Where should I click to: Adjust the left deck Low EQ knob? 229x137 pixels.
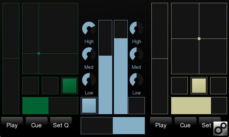pos(89,80)
